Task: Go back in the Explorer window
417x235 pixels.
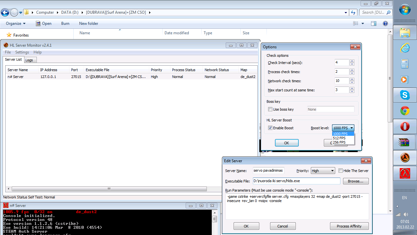Action: [x=5, y=13]
